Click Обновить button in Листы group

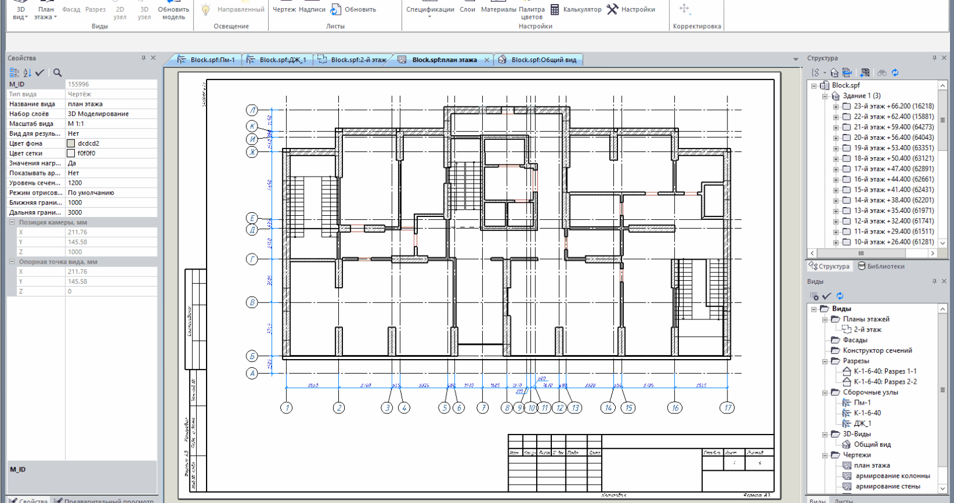coord(354,9)
